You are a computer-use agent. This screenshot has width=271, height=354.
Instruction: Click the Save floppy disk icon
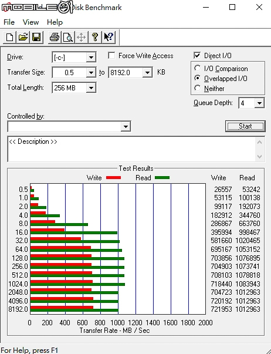(x=36, y=37)
